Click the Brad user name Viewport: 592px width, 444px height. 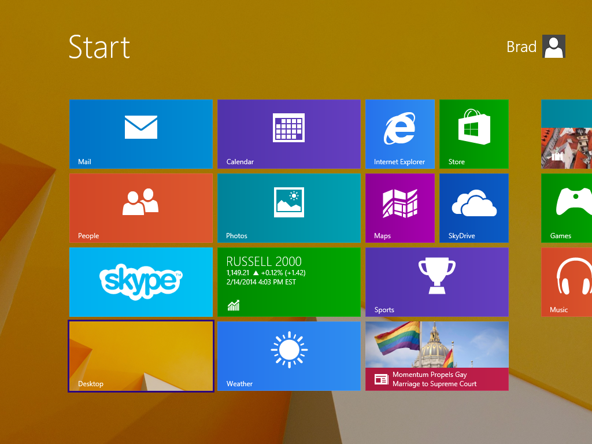(x=521, y=47)
